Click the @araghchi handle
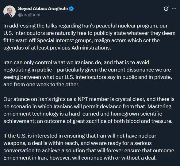Screen dimensions: 180x166 (29, 15)
